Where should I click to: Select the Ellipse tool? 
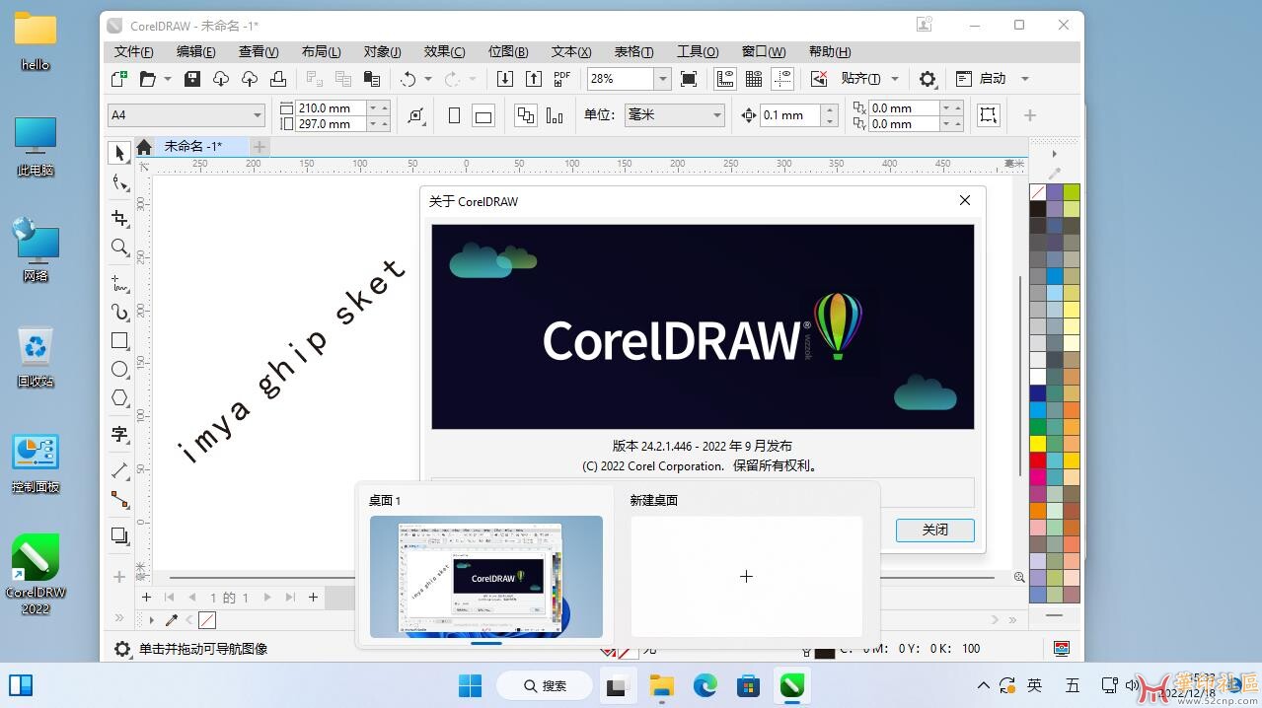tap(119, 369)
